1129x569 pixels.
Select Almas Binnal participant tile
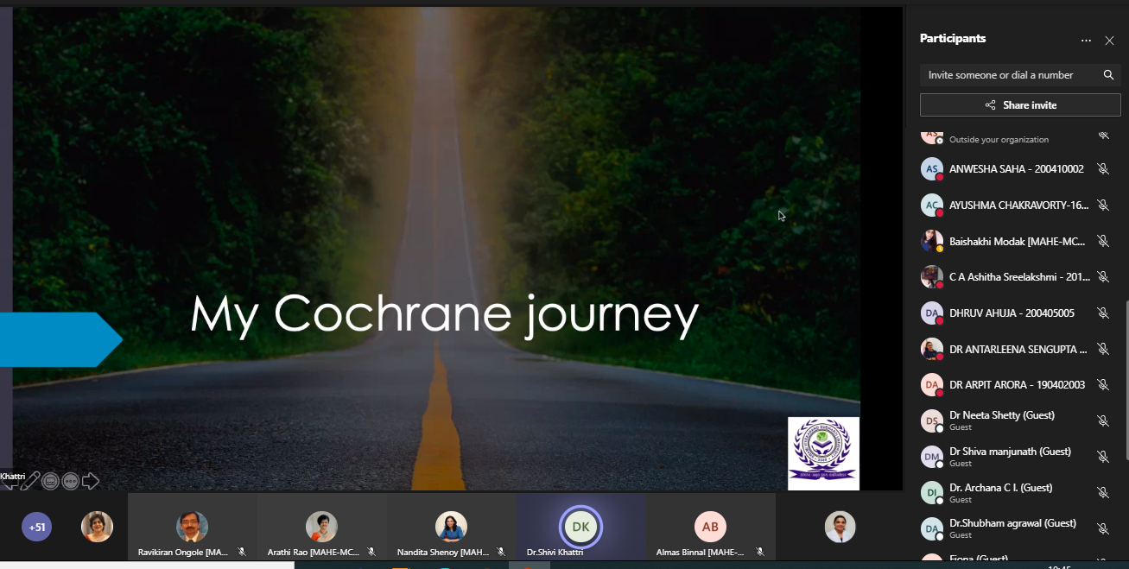pos(710,528)
